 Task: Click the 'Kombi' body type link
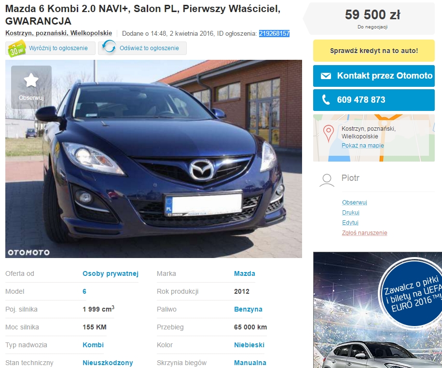click(x=93, y=345)
